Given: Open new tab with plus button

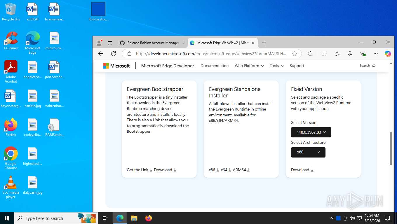Looking at the screenshot, I should click(x=264, y=43).
